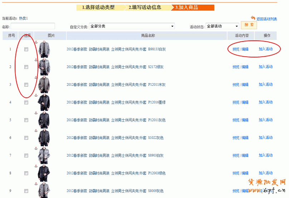Viewport: 289px width, 198px height.
Task: Mark the checkbox for row 6
Action: pyautogui.click(x=26, y=138)
